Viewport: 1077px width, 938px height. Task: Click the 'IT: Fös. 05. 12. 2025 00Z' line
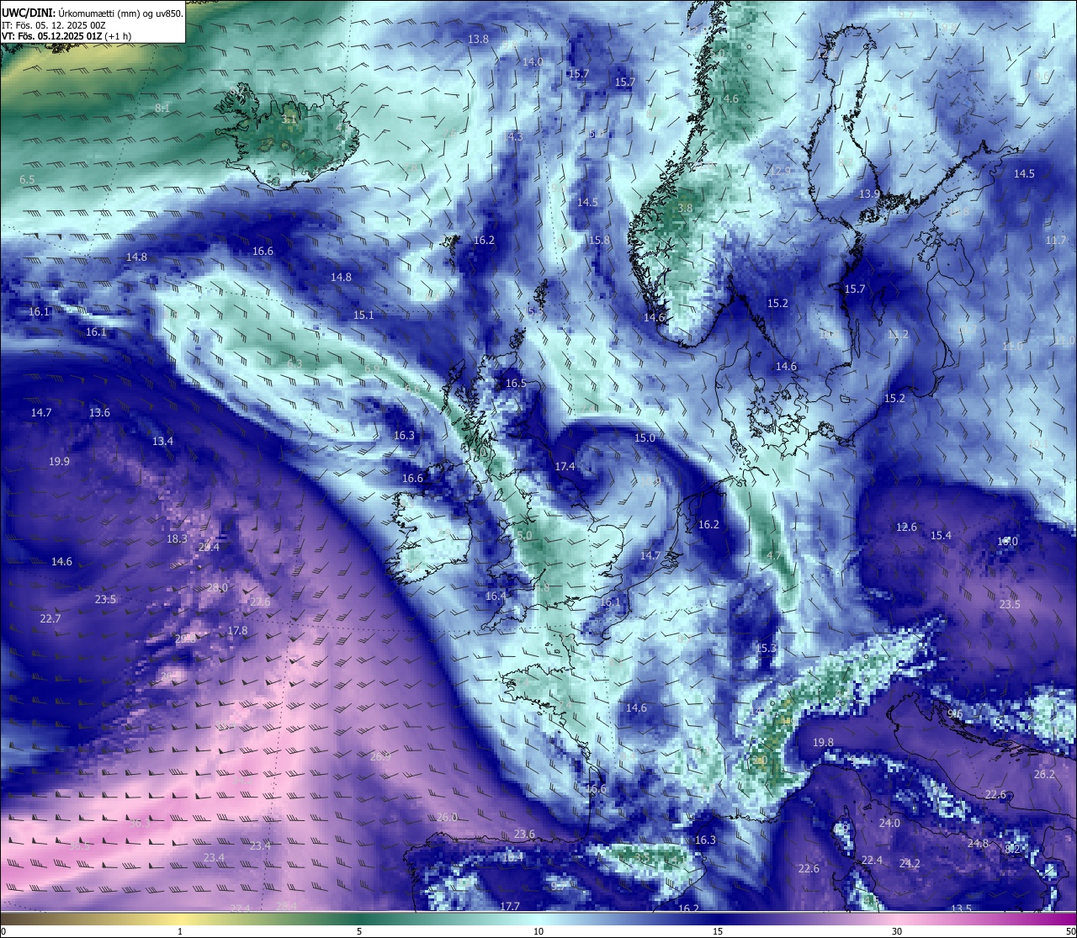(x=53, y=25)
